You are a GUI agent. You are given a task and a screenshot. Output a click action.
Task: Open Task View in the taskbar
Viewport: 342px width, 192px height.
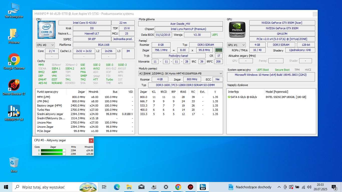[x=104, y=187]
